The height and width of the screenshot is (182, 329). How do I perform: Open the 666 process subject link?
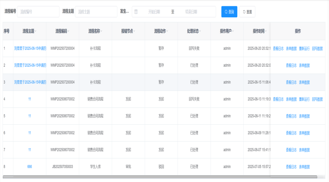pos(30,167)
